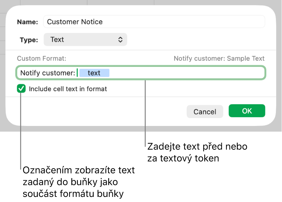Click the text token in format field
This screenshot has width=282, height=202.
[94, 73]
